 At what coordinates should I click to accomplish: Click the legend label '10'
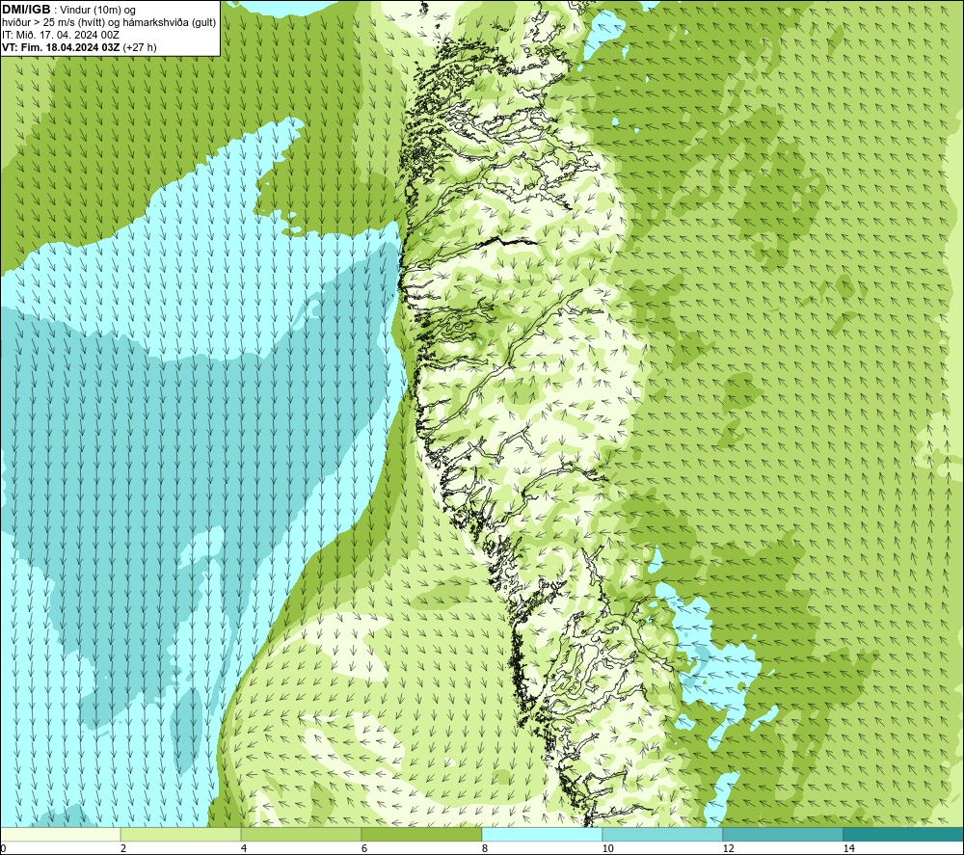pos(607,849)
